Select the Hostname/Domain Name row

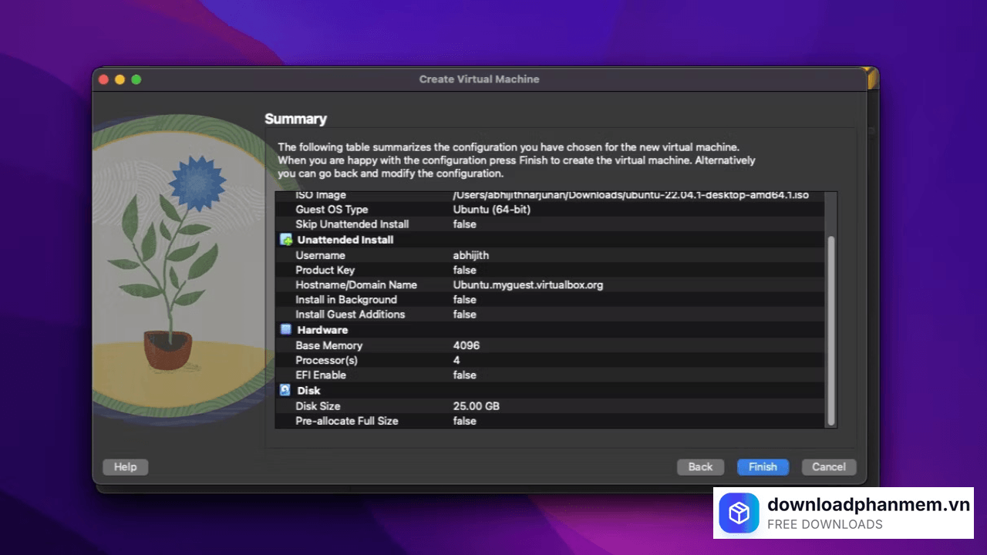[x=463, y=284]
